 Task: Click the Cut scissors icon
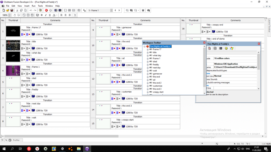(17, 10)
